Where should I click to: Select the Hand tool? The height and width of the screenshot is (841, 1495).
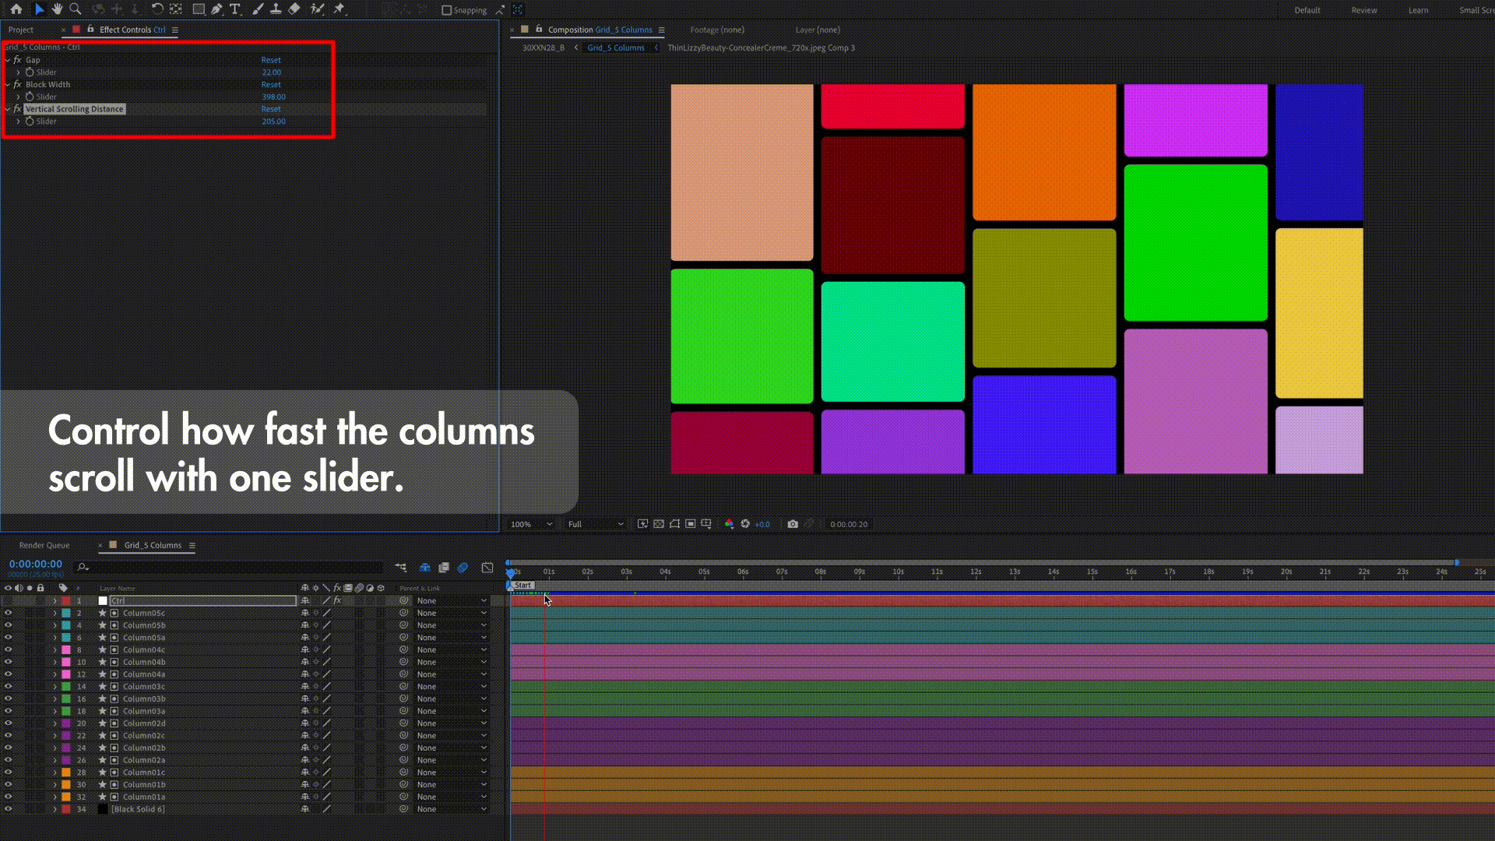tap(57, 9)
